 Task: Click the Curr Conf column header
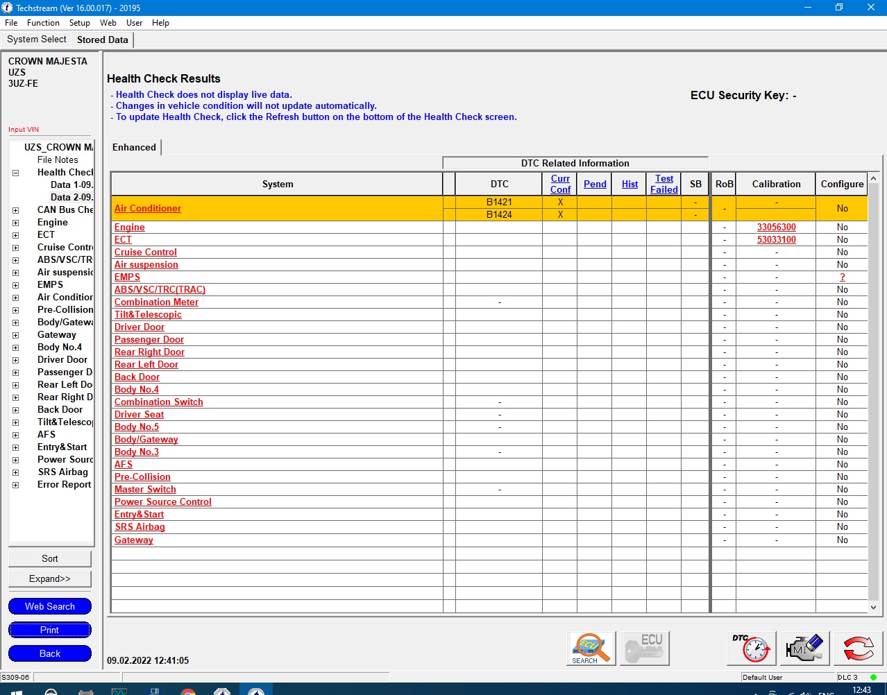[560, 184]
